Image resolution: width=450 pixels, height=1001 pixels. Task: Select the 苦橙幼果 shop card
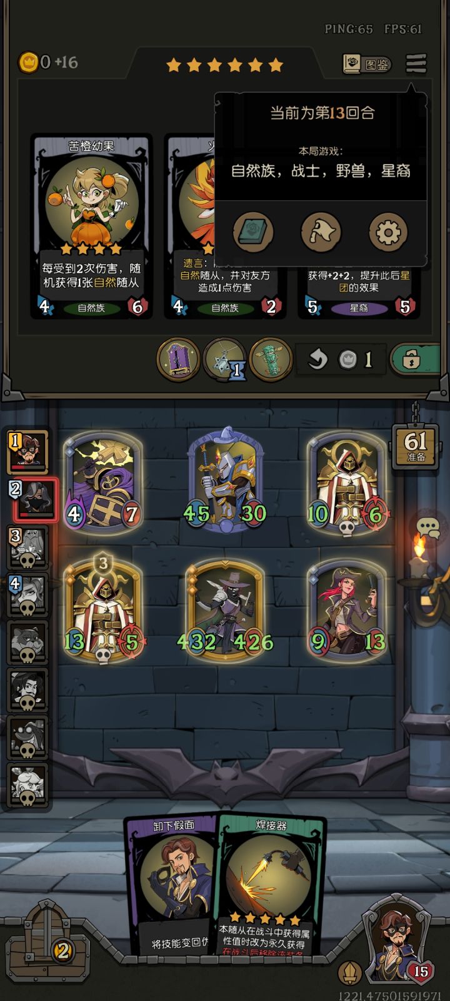click(x=91, y=226)
